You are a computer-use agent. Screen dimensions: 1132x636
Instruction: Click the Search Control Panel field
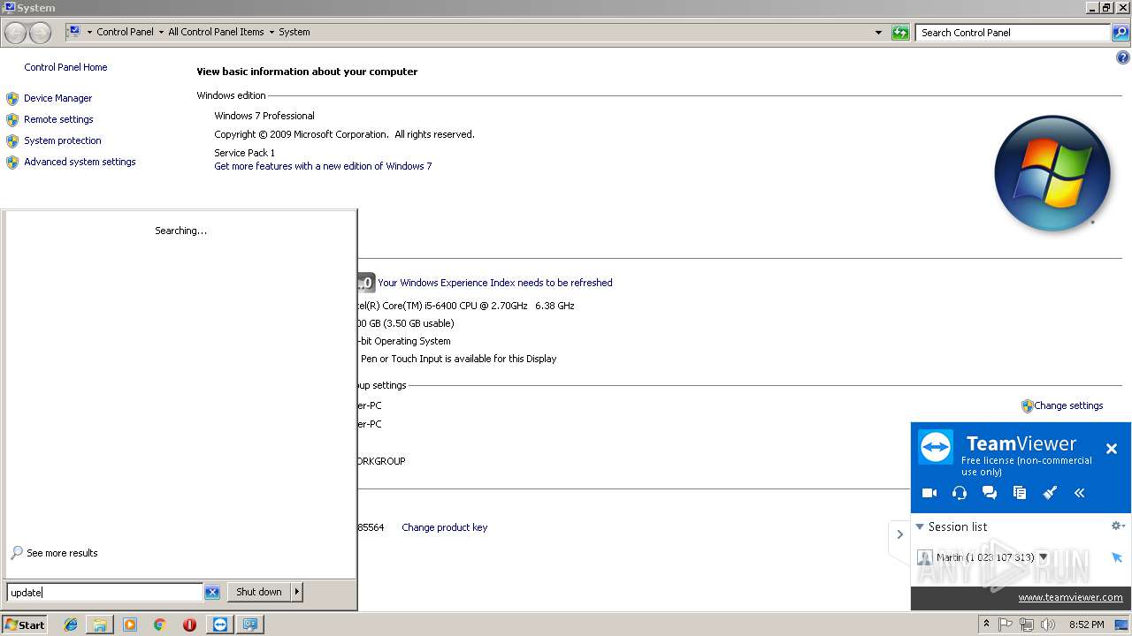pos(1013,33)
